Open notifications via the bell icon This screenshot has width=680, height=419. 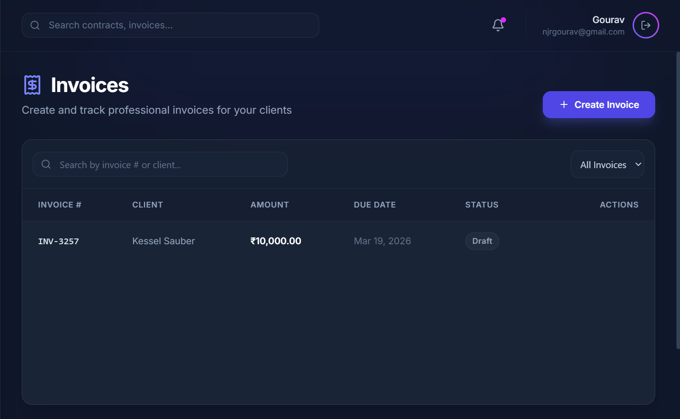point(498,25)
